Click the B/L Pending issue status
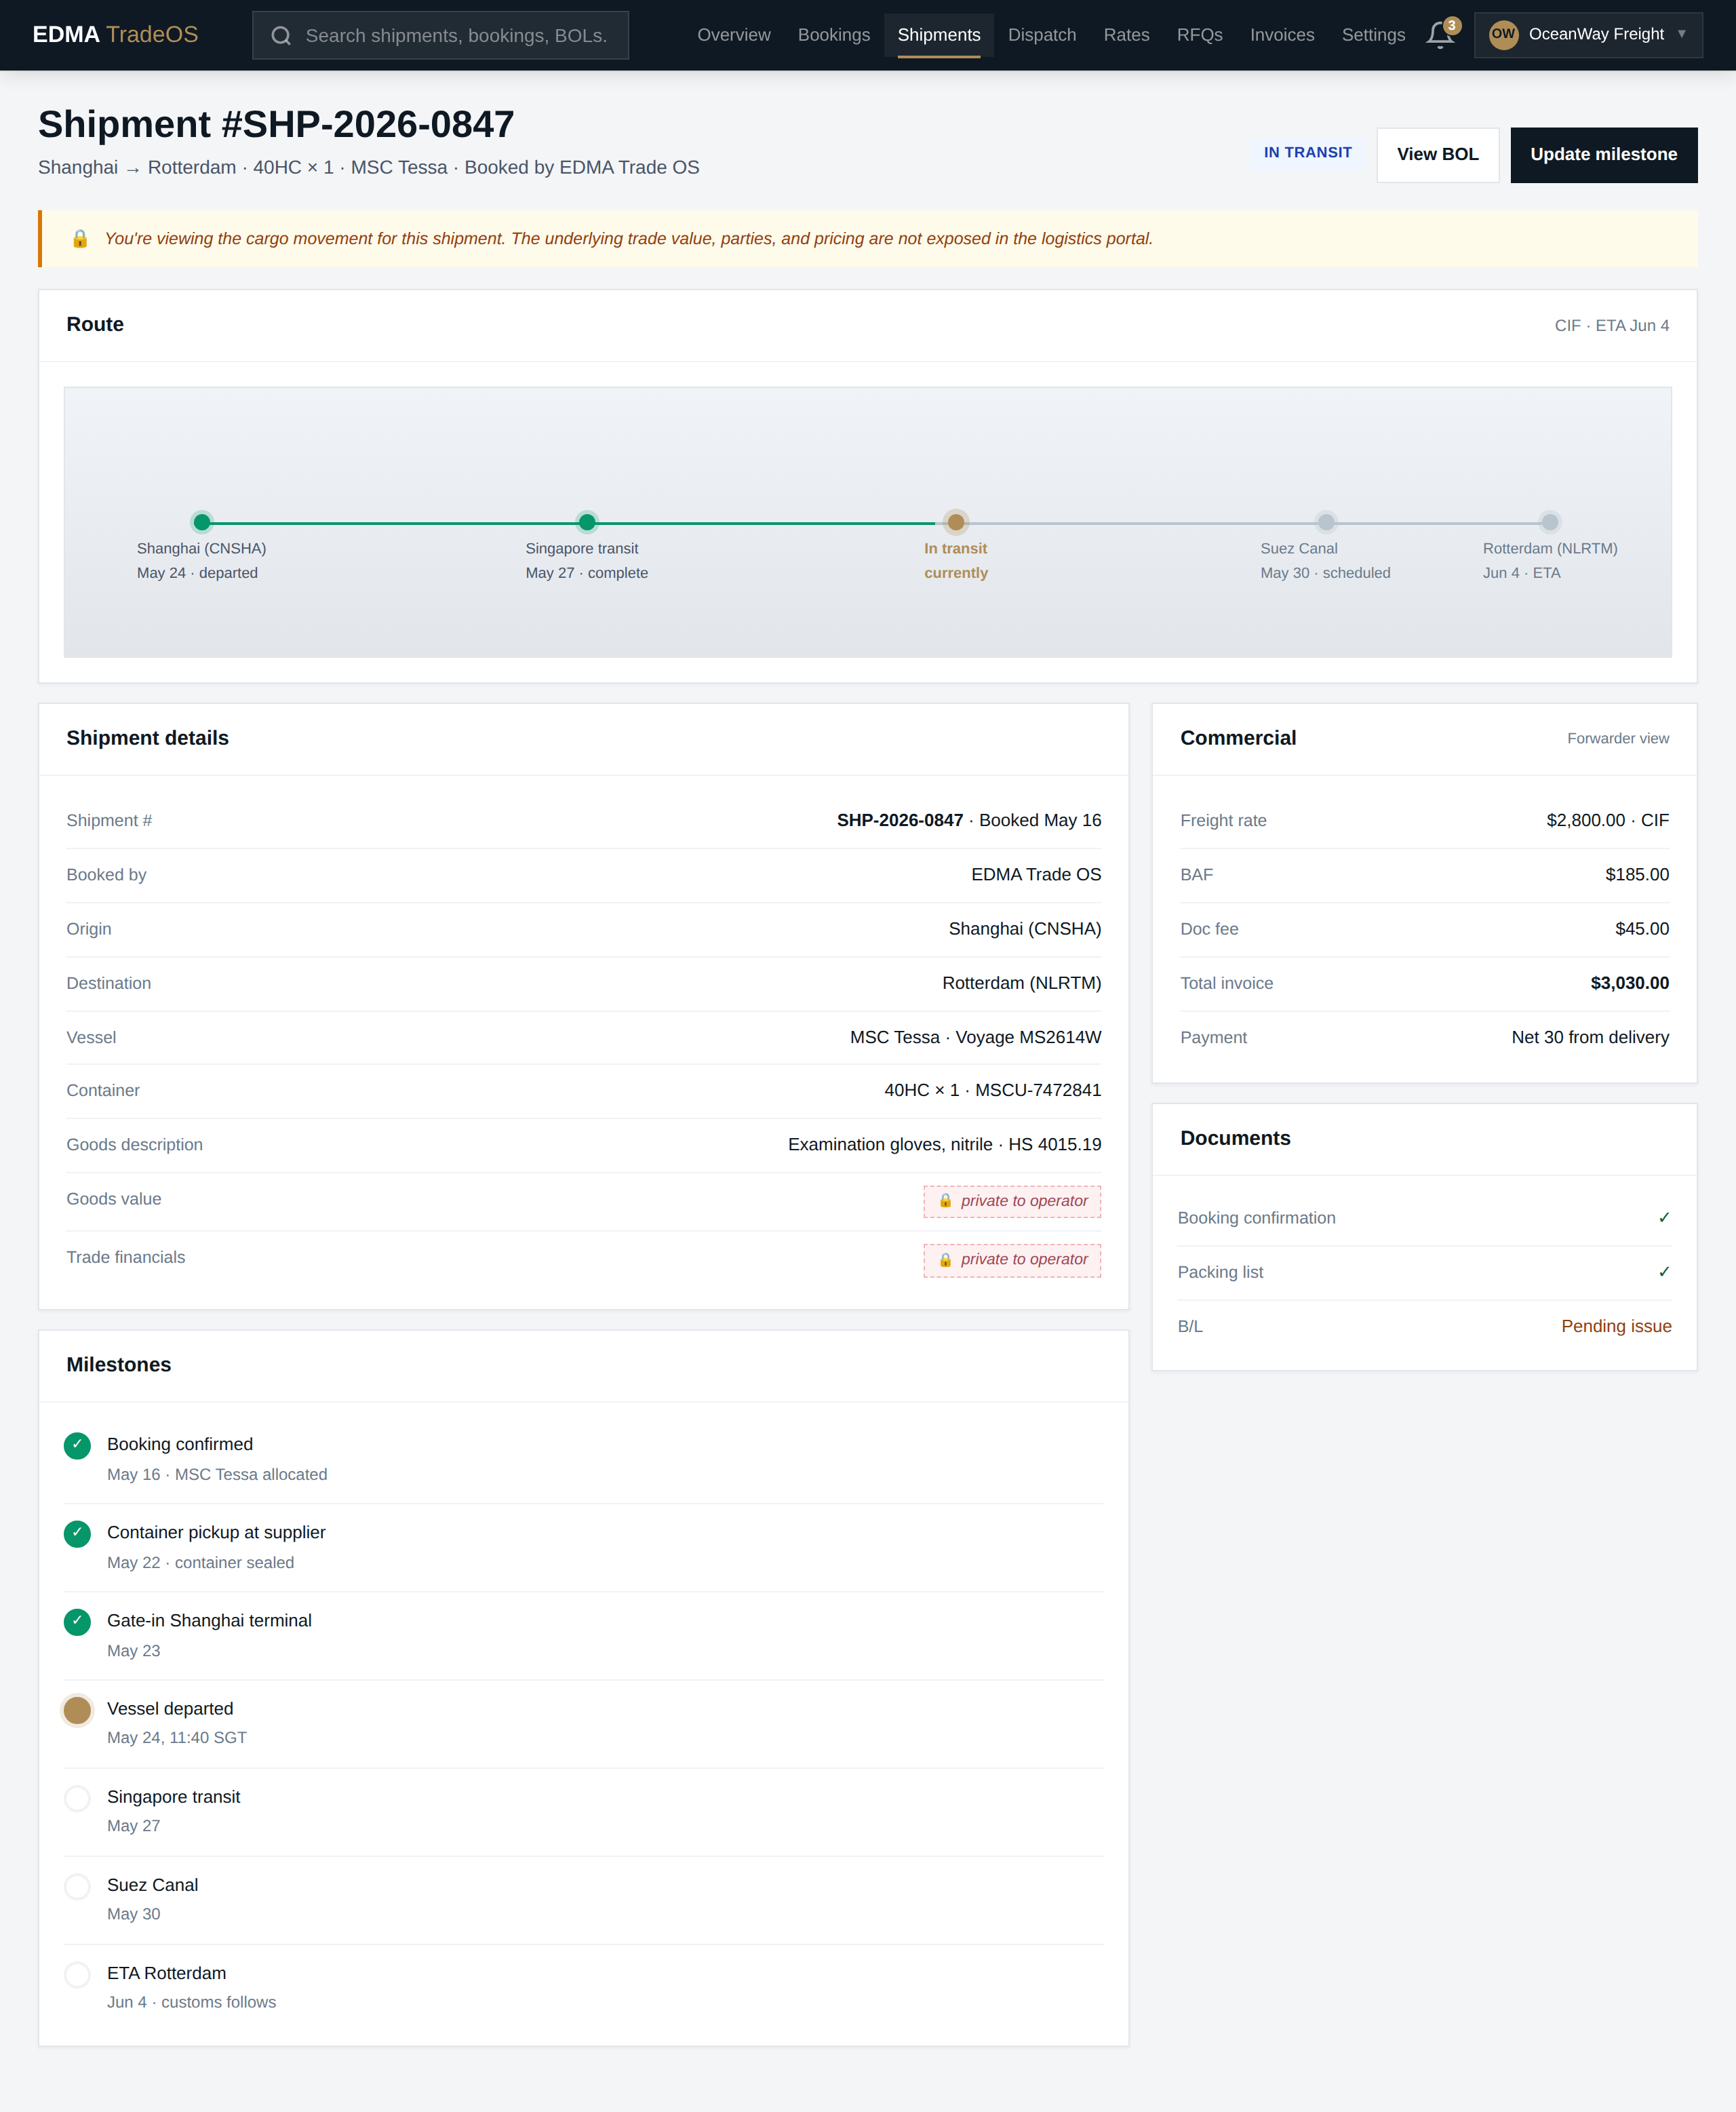The width and height of the screenshot is (1736, 2112). click(x=1615, y=1326)
